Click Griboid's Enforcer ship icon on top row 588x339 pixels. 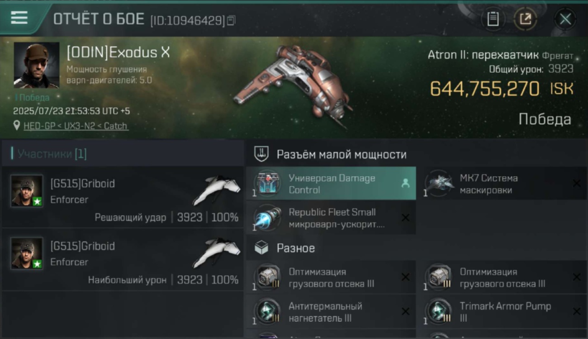pyautogui.click(x=217, y=190)
